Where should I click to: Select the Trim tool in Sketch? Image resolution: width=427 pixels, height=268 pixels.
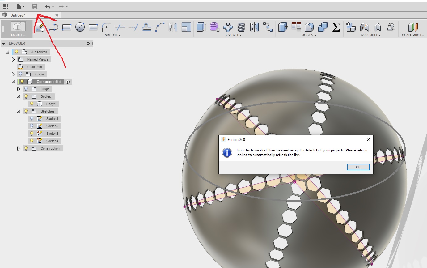(120, 27)
